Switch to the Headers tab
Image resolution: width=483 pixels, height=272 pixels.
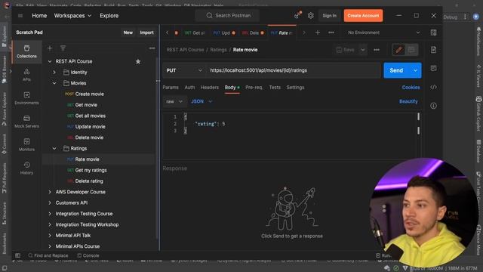[210, 88]
